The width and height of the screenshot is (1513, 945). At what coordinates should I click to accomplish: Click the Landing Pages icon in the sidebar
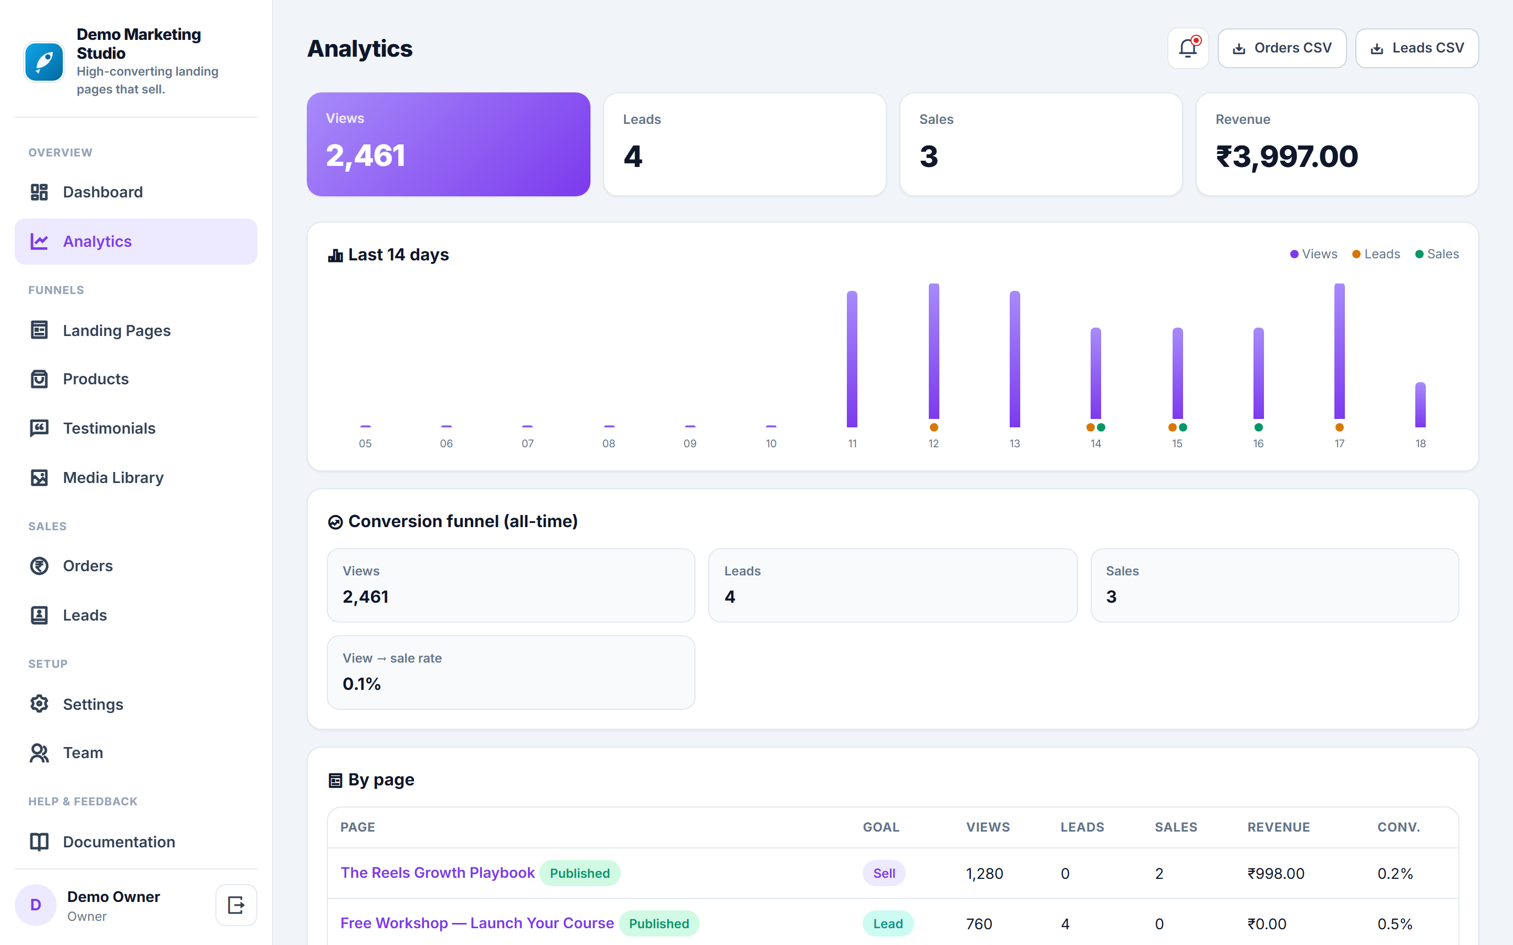39,330
